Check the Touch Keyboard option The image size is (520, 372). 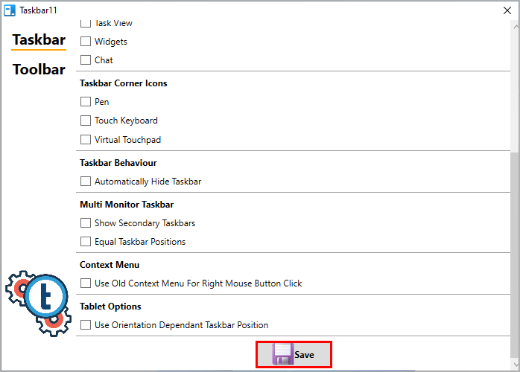(86, 121)
